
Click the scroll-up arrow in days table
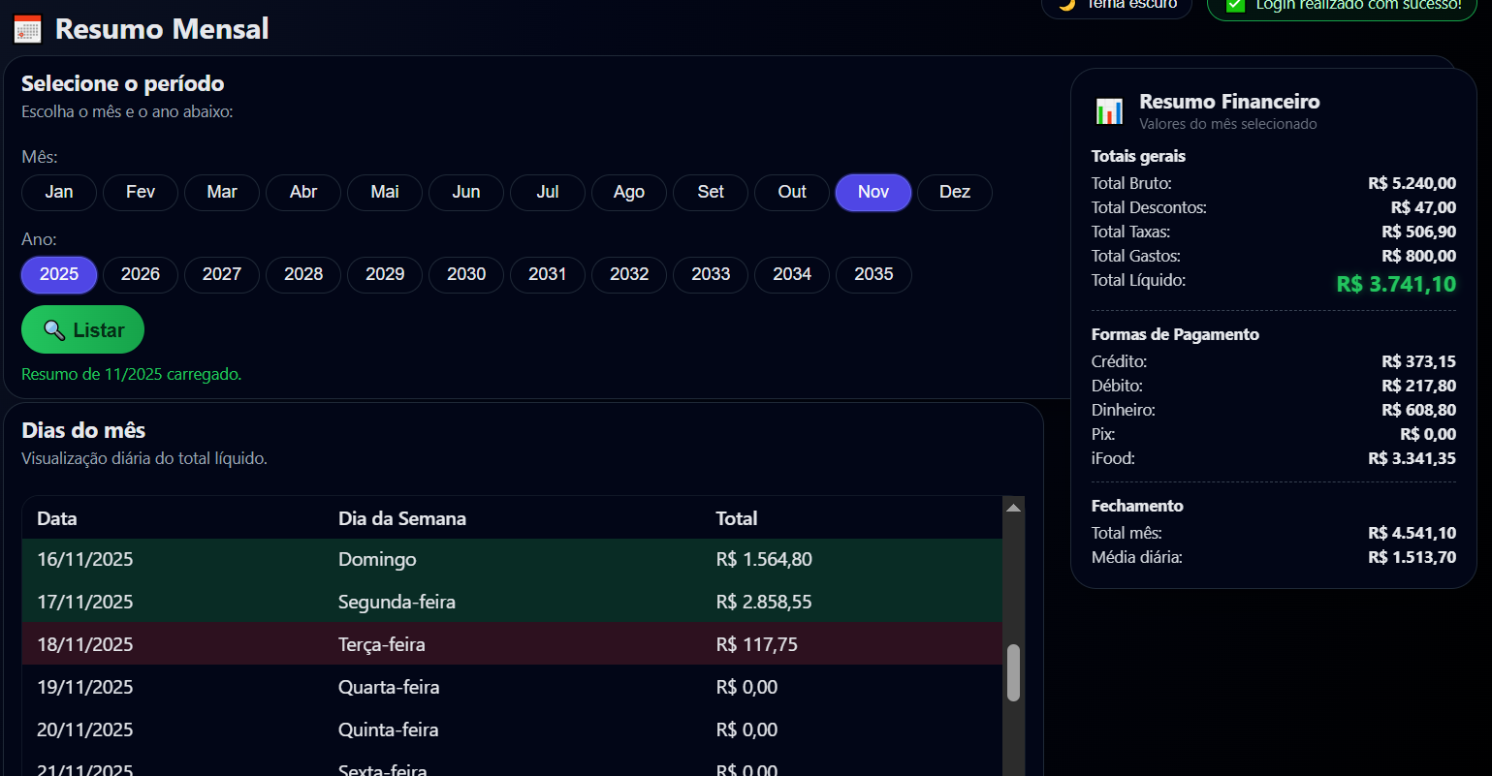[1013, 508]
